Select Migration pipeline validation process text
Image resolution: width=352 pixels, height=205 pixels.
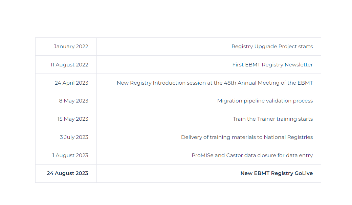(x=265, y=101)
